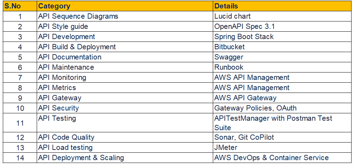The height and width of the screenshot is (164, 354).
Task: Click the 'API Deployment & Scaling' cell
Action: (125, 158)
